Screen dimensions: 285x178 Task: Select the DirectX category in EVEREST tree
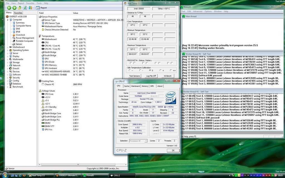tap(14, 68)
